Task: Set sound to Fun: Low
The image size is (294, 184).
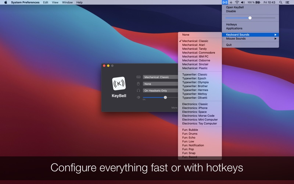Action: coord(200,142)
